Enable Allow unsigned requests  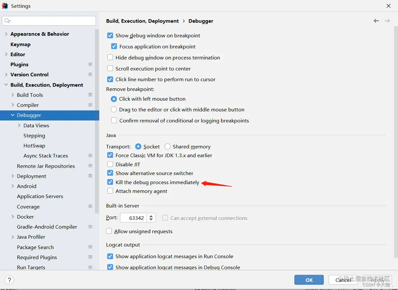coord(109,231)
